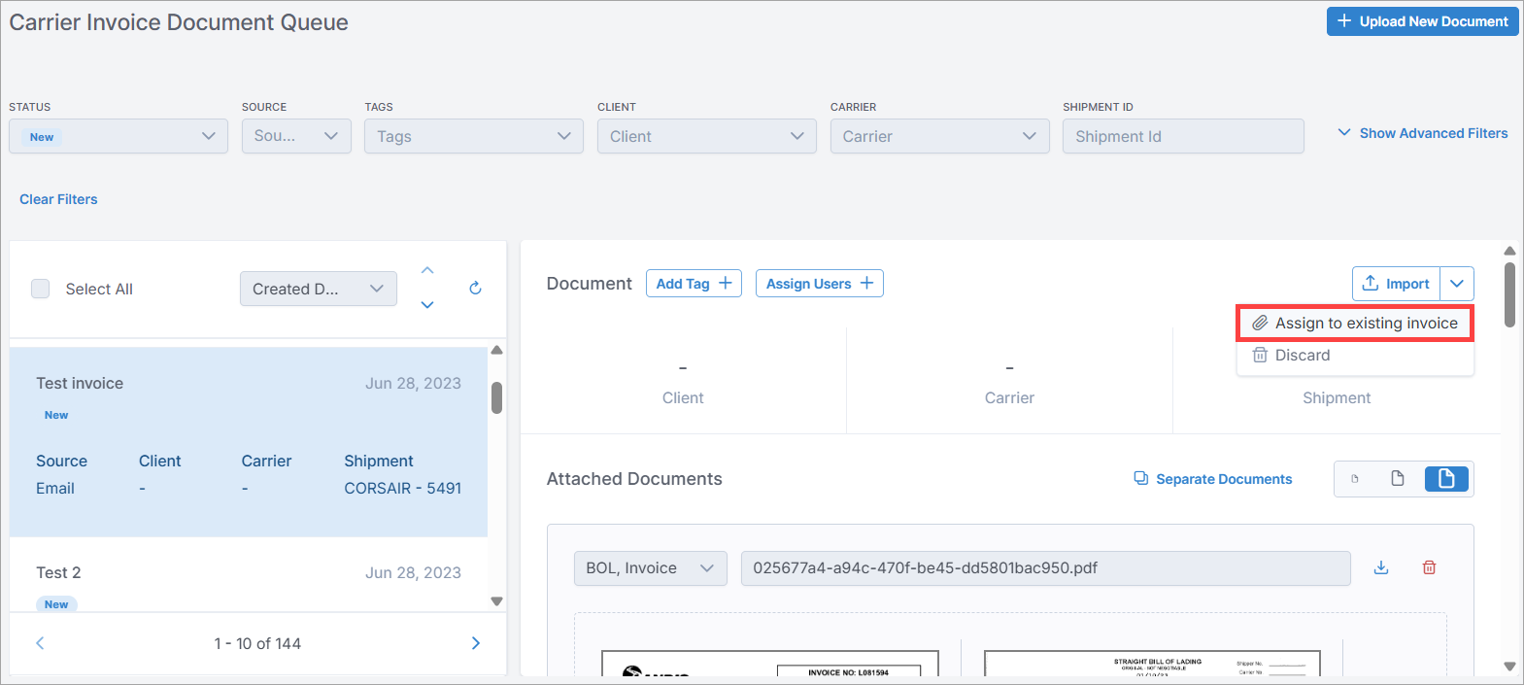Open the BOL, Invoice document type dropdown

[650, 568]
